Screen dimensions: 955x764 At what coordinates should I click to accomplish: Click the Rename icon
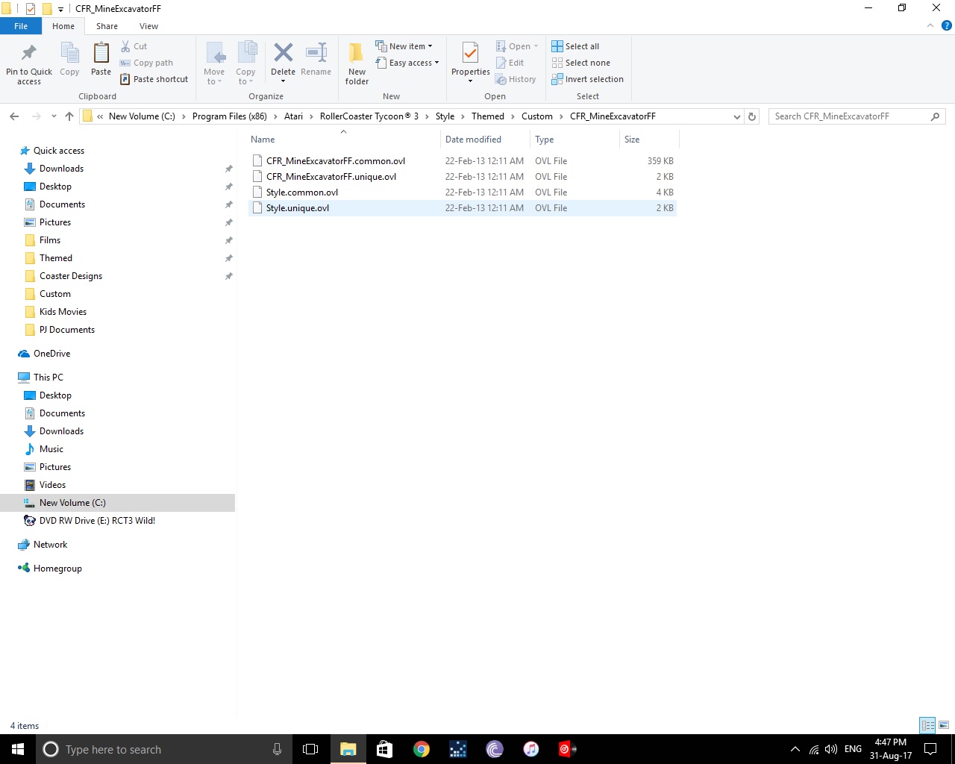point(316,53)
